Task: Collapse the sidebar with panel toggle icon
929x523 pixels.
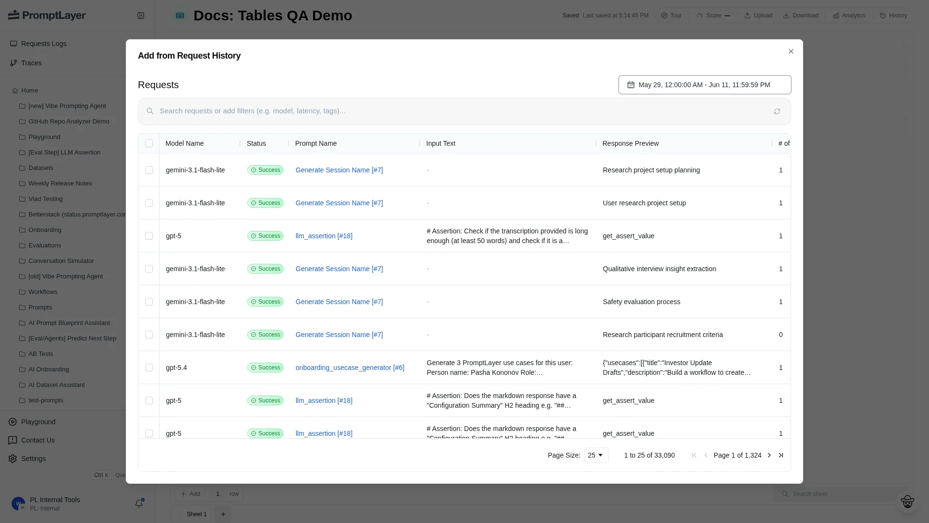Action: (x=141, y=15)
